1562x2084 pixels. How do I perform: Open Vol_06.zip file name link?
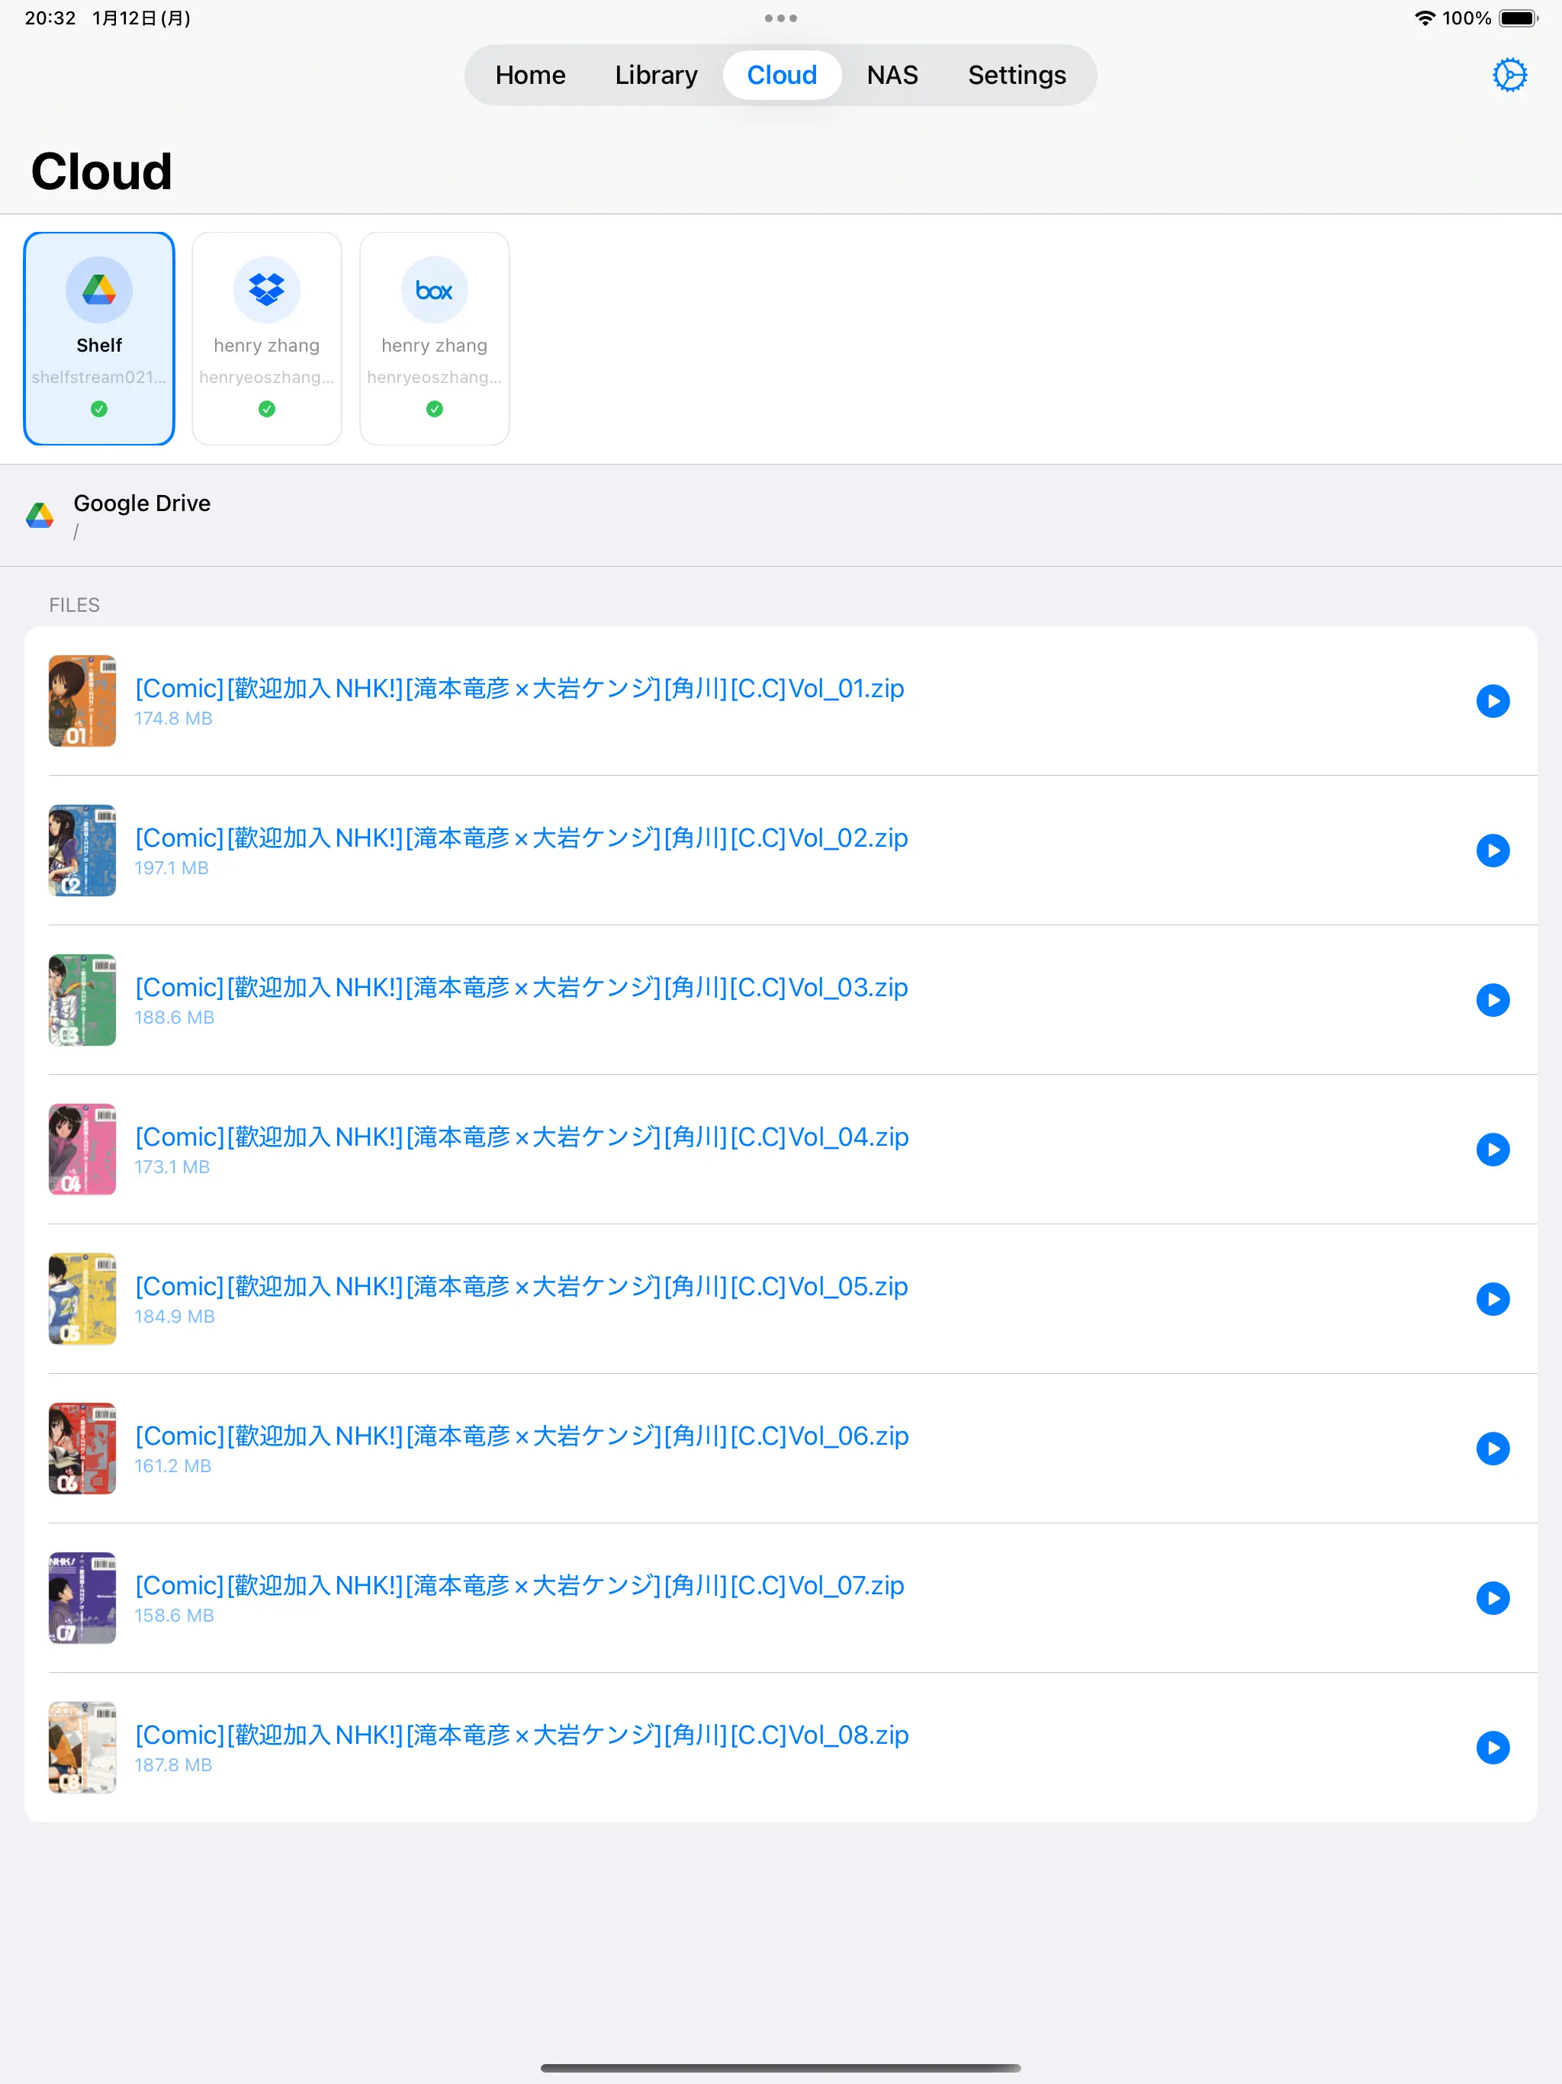(x=521, y=1436)
